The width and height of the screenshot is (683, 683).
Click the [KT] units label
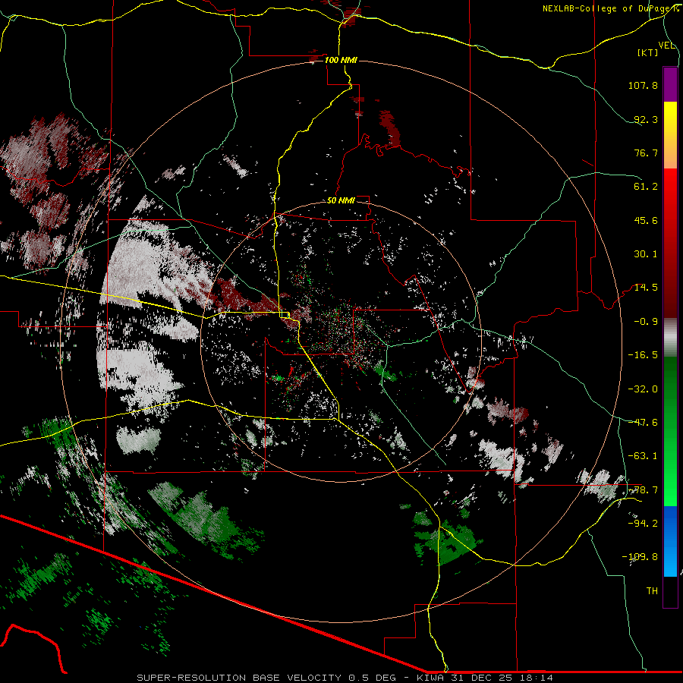[648, 52]
